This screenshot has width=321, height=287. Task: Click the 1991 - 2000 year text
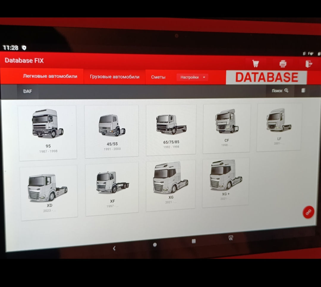click(112, 149)
